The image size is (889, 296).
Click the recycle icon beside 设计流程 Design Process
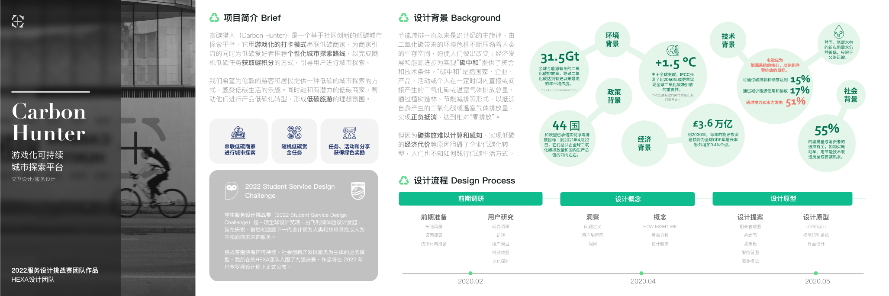pyautogui.click(x=404, y=180)
